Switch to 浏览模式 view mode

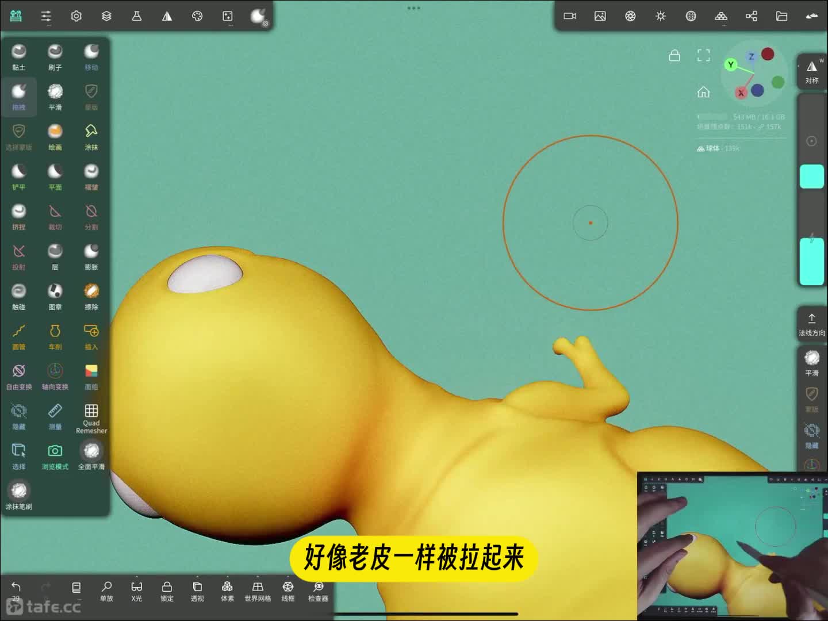point(55,456)
